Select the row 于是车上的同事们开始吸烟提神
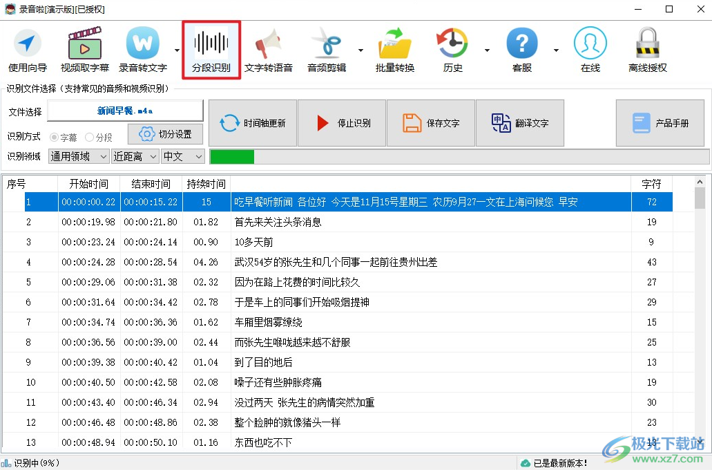 pyautogui.click(x=338, y=302)
